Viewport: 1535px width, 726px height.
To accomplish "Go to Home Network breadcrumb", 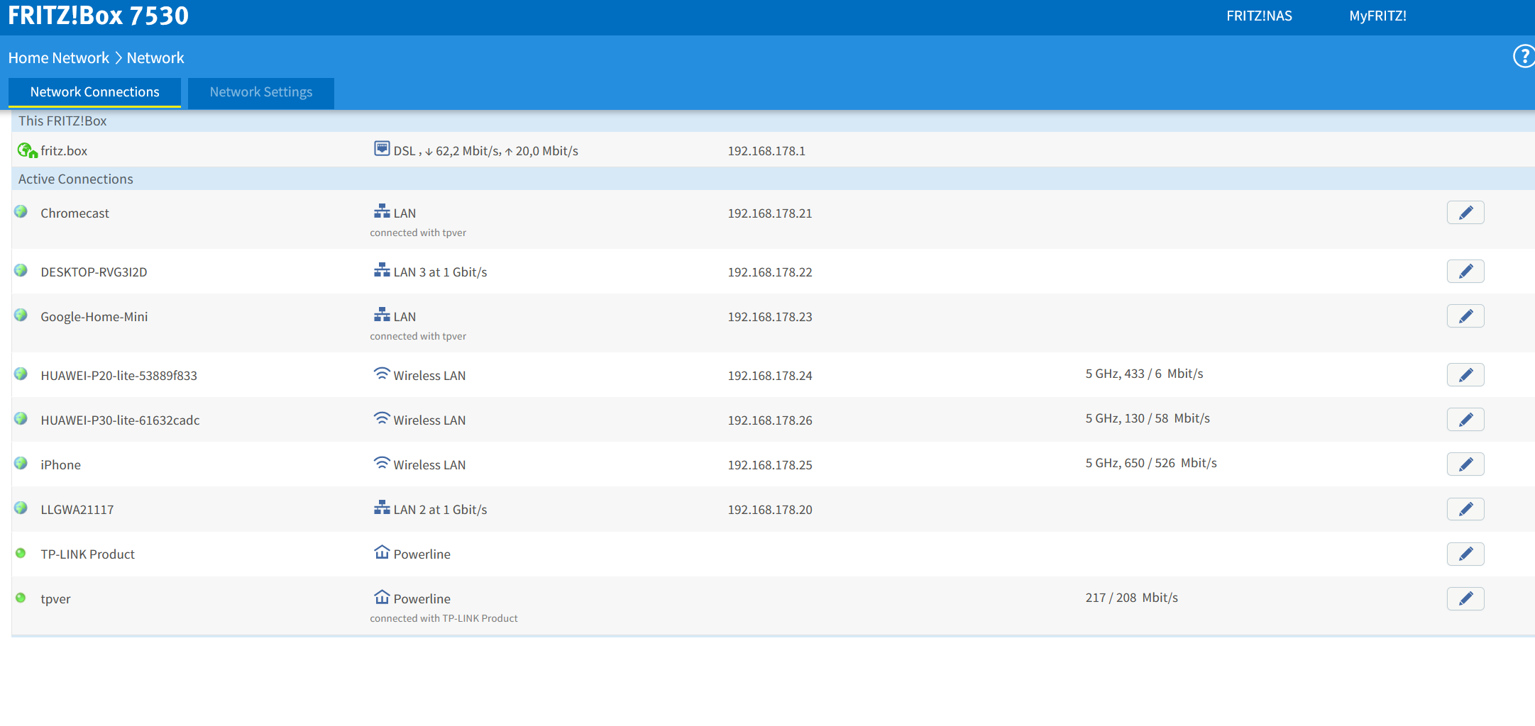I will click(x=59, y=57).
